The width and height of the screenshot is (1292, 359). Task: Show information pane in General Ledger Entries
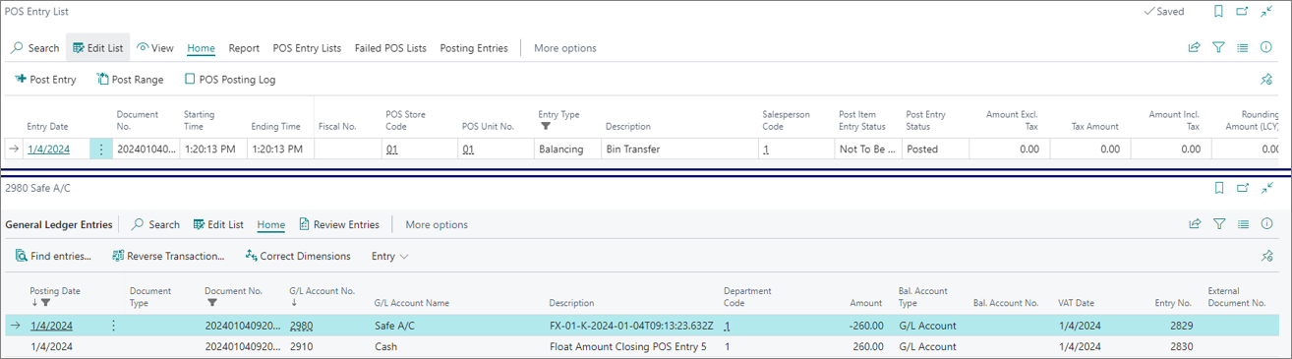[1266, 224]
